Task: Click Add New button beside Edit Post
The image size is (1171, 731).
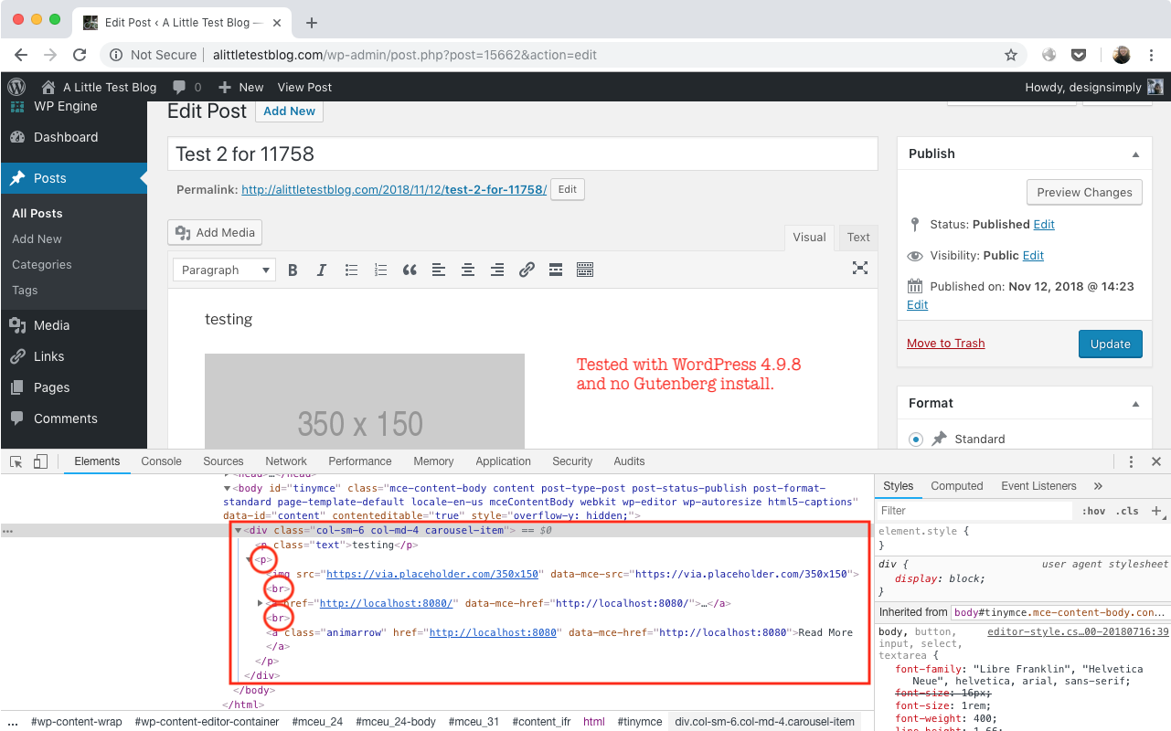Action: 289,111
